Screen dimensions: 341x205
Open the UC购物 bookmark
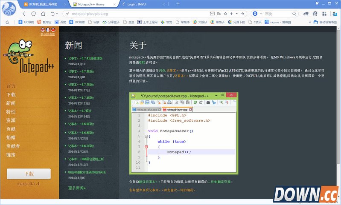pos(77,22)
